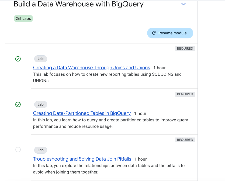Expand details for the Troubleshooting lab card
Image resolution: width=225 pixels, height=181 pixels.
click(82, 159)
